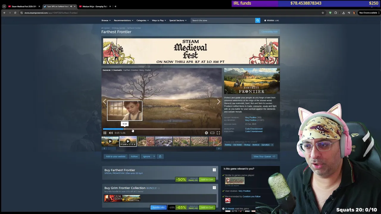Open the Community Hub
381x214 pixels.
[269, 32]
